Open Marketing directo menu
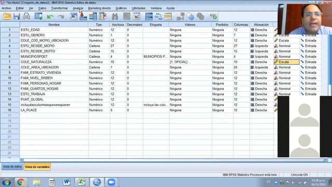Viewport: 332px width, 187px height. point(99,8)
